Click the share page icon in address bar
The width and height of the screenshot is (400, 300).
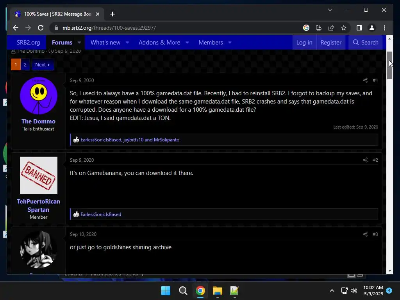331,28
